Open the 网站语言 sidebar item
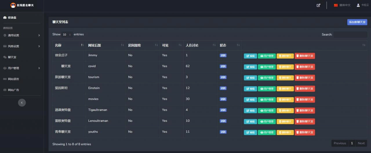Screen dimensions: 371x153 (x=13, y=79)
